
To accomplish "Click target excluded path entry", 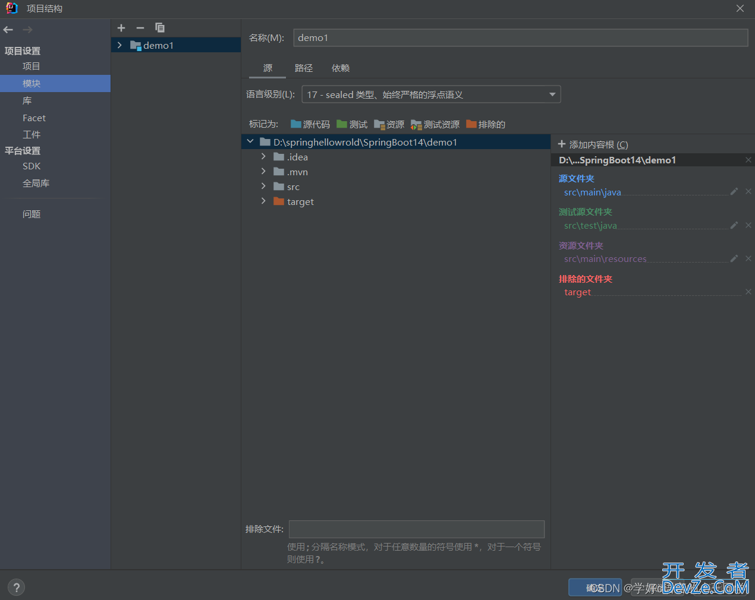I will pyautogui.click(x=577, y=292).
